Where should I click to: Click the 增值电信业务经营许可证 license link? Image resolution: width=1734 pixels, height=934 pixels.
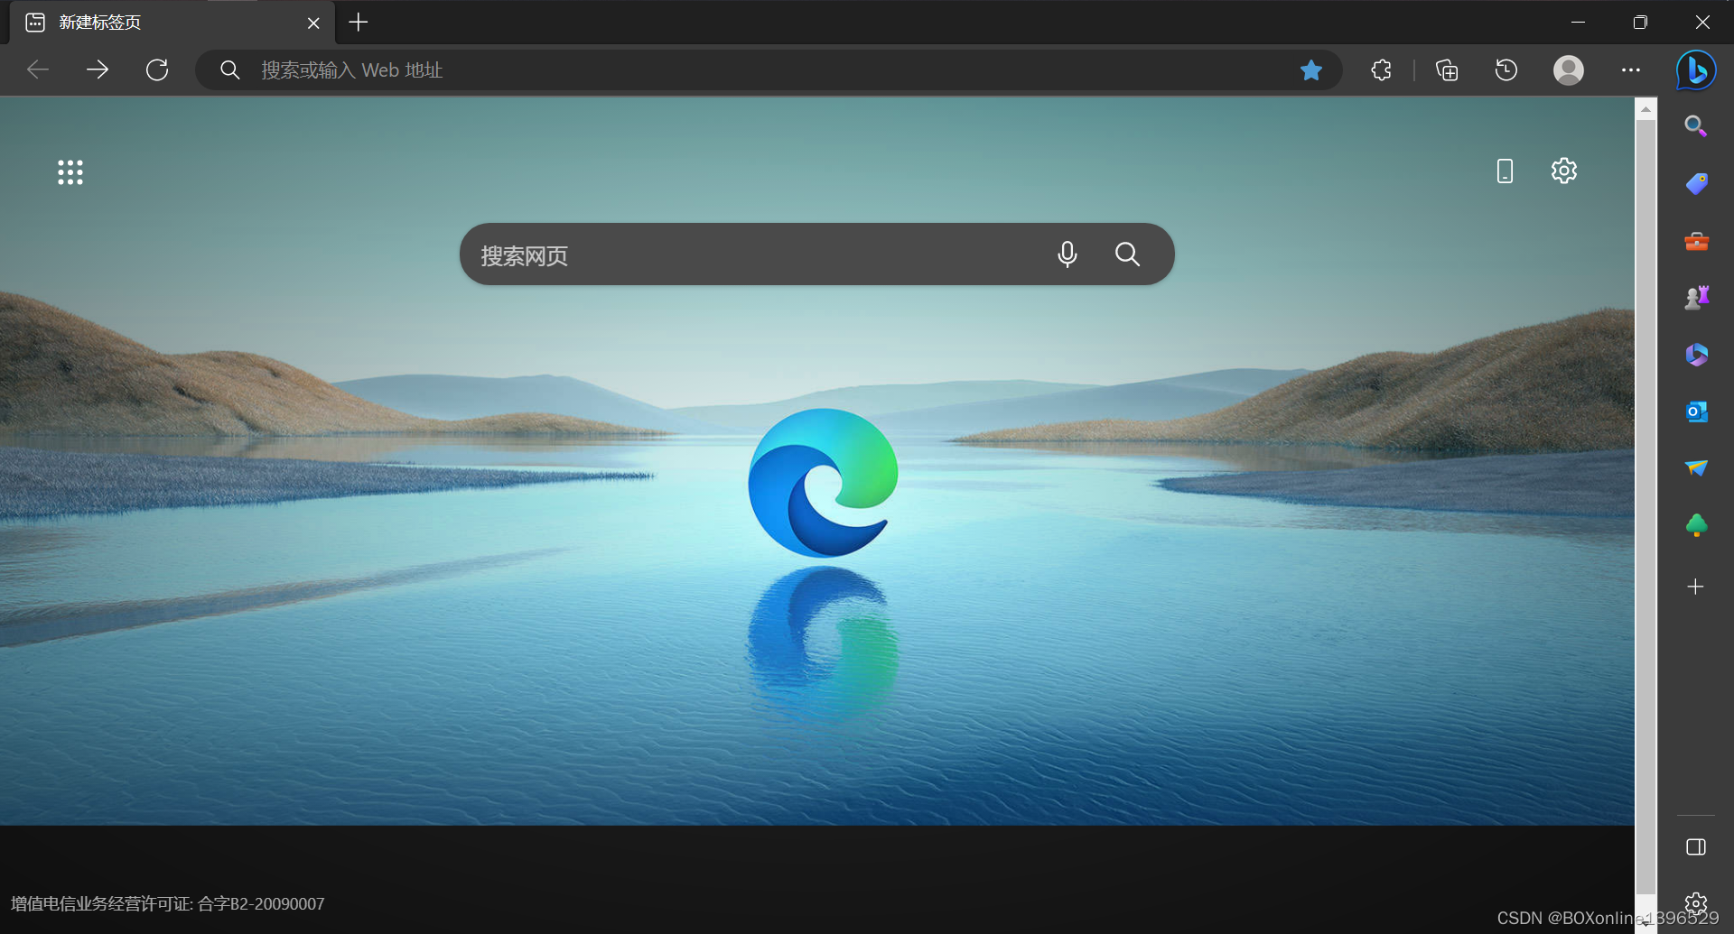click(x=168, y=903)
